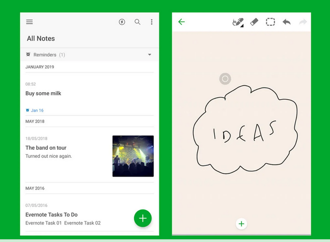Go back with the green arrow
Screen dimensions: 330x242
click(181, 22)
